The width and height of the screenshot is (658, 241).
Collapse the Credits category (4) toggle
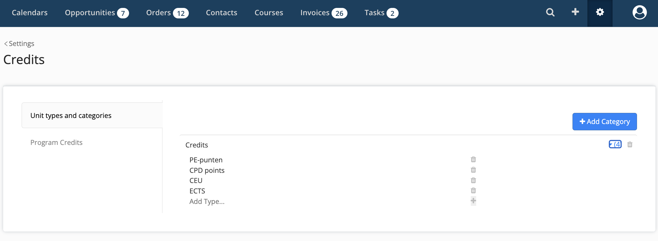click(615, 144)
